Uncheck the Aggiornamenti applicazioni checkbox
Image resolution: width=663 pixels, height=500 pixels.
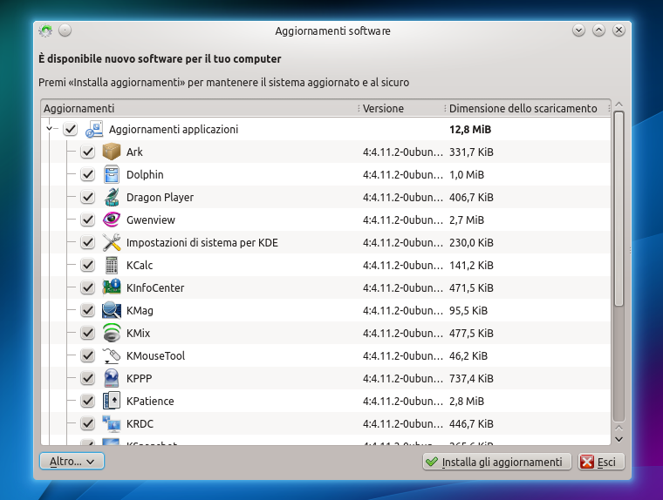(x=70, y=129)
